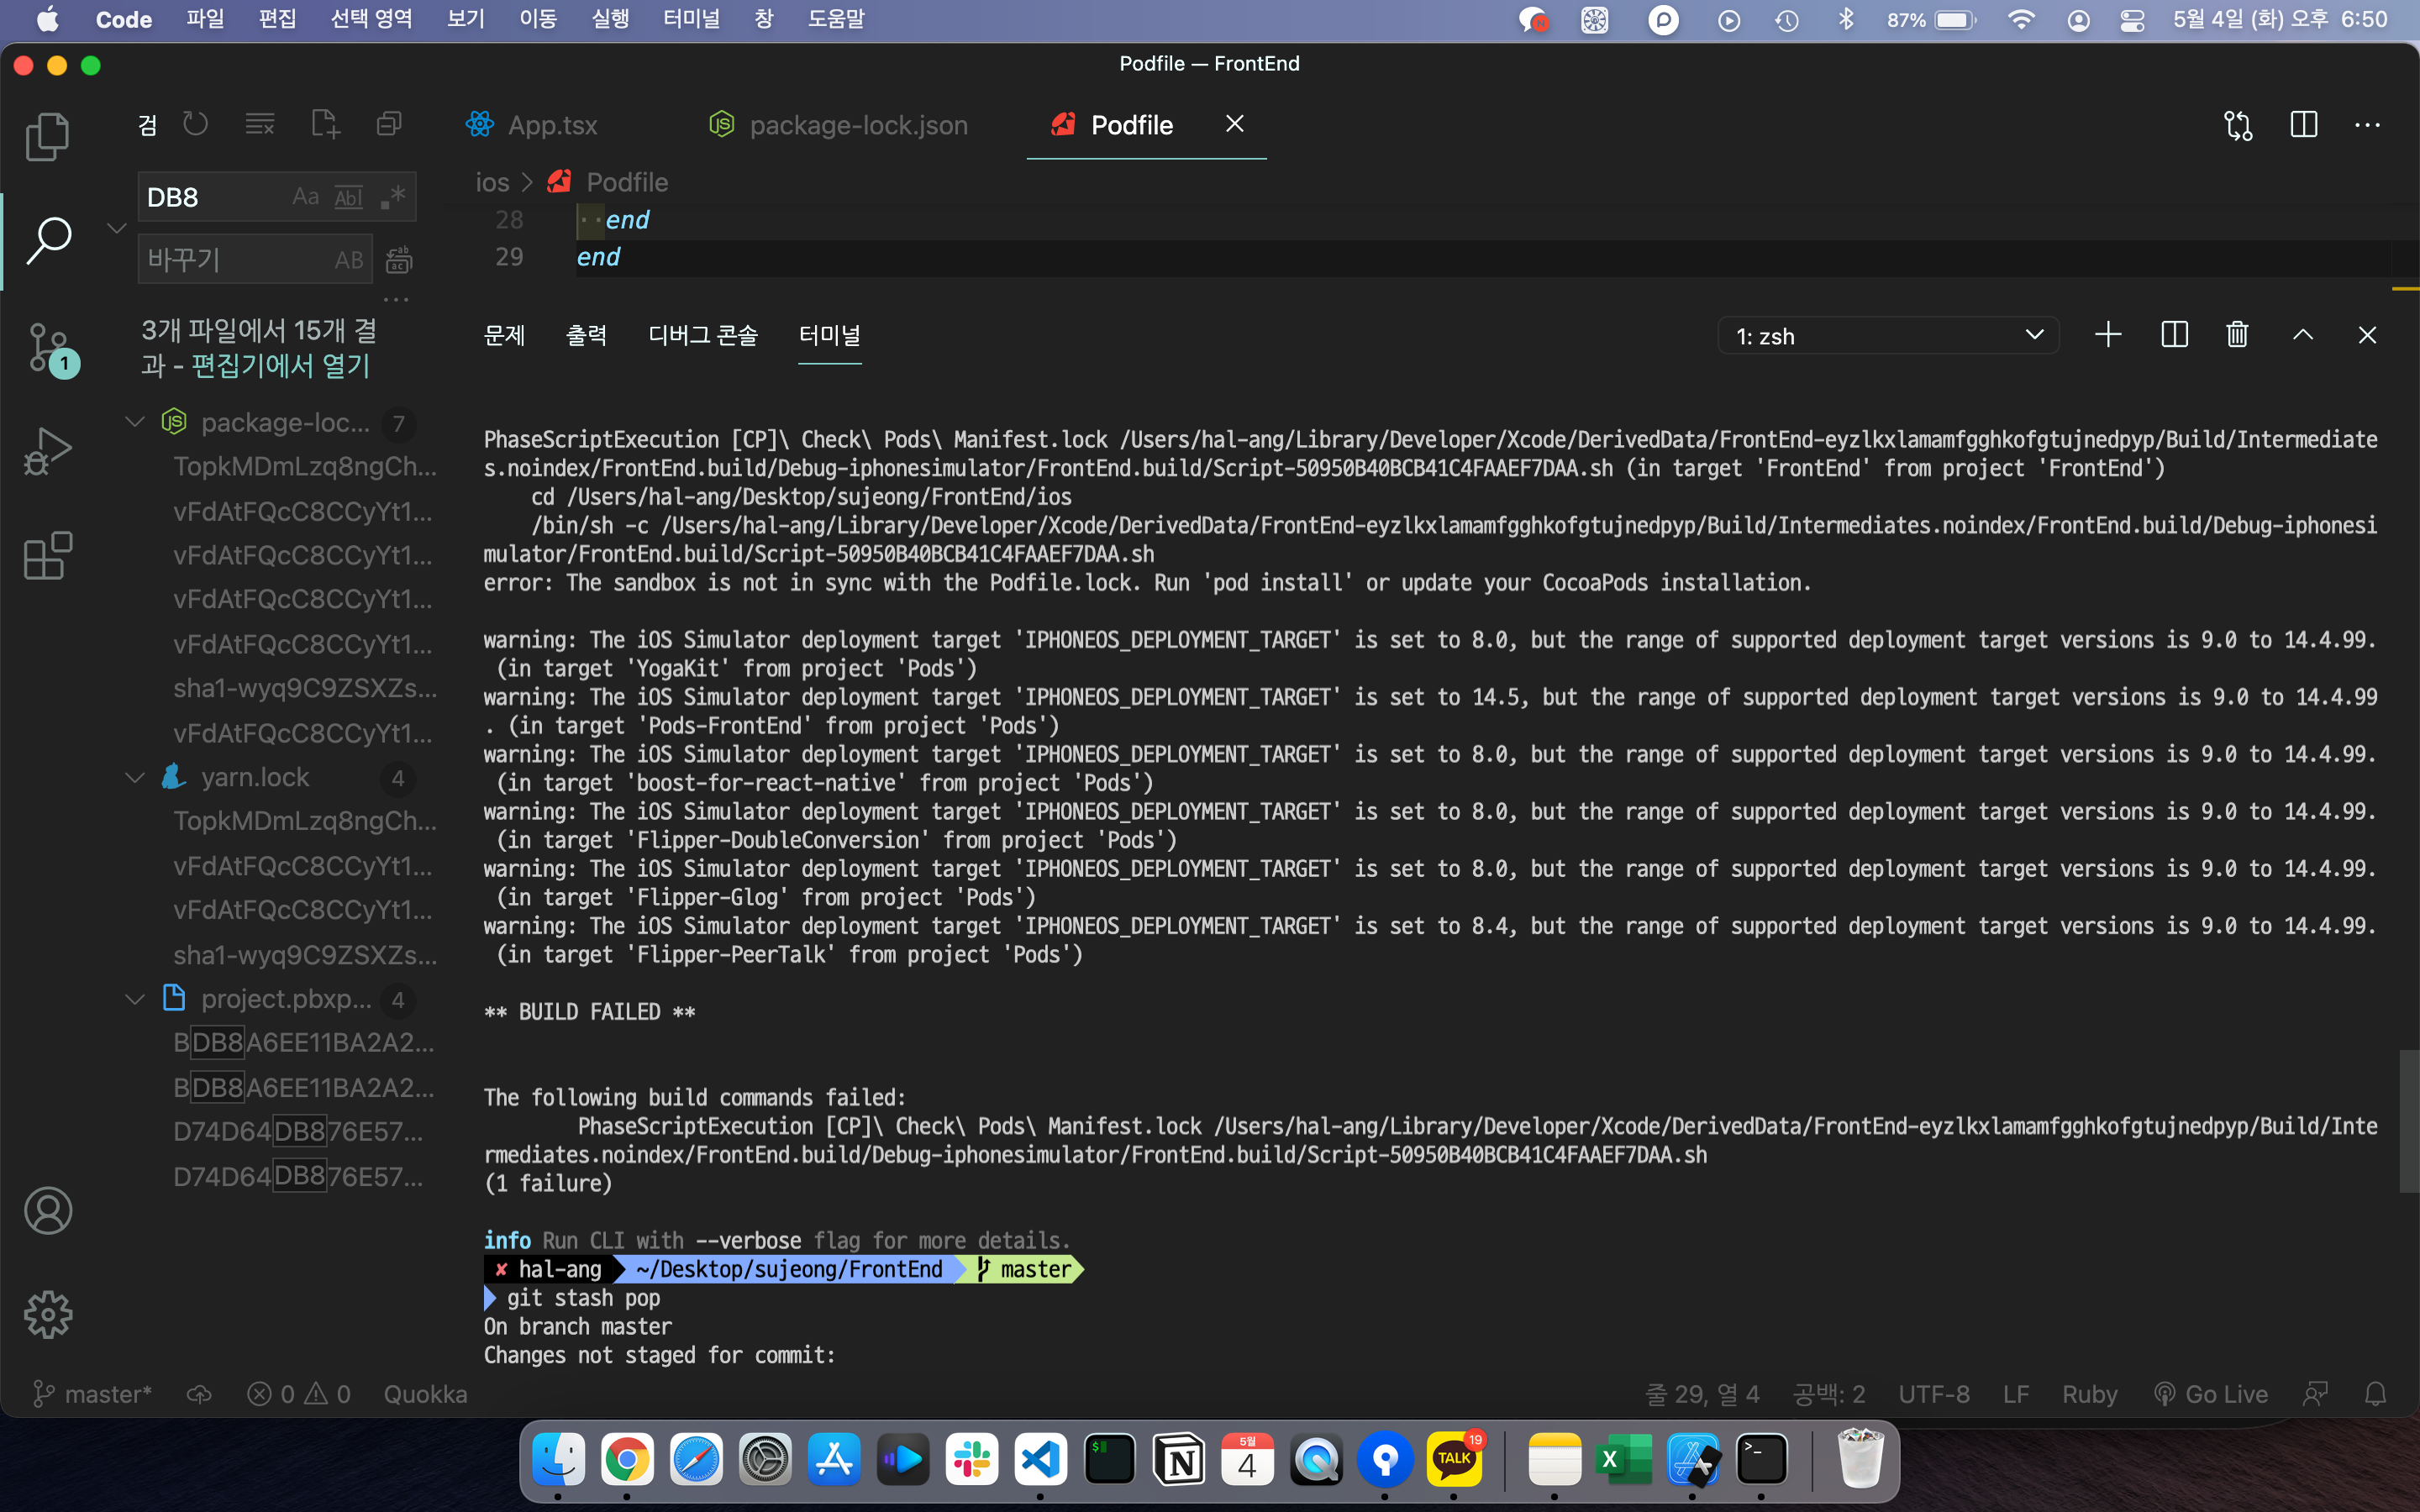Viewport: 2420px width, 1512px height.
Task: Toggle Match Case in search box
Action: tap(305, 197)
